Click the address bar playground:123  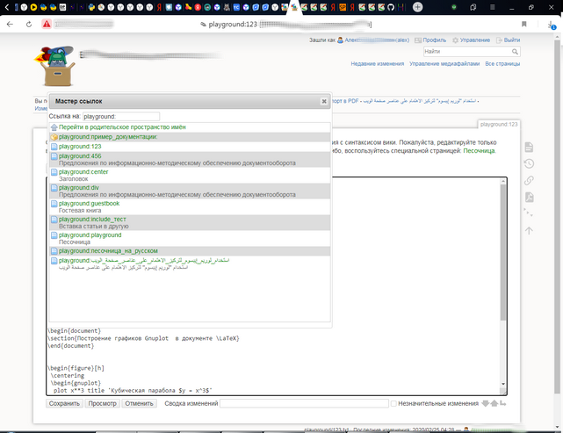233,24
